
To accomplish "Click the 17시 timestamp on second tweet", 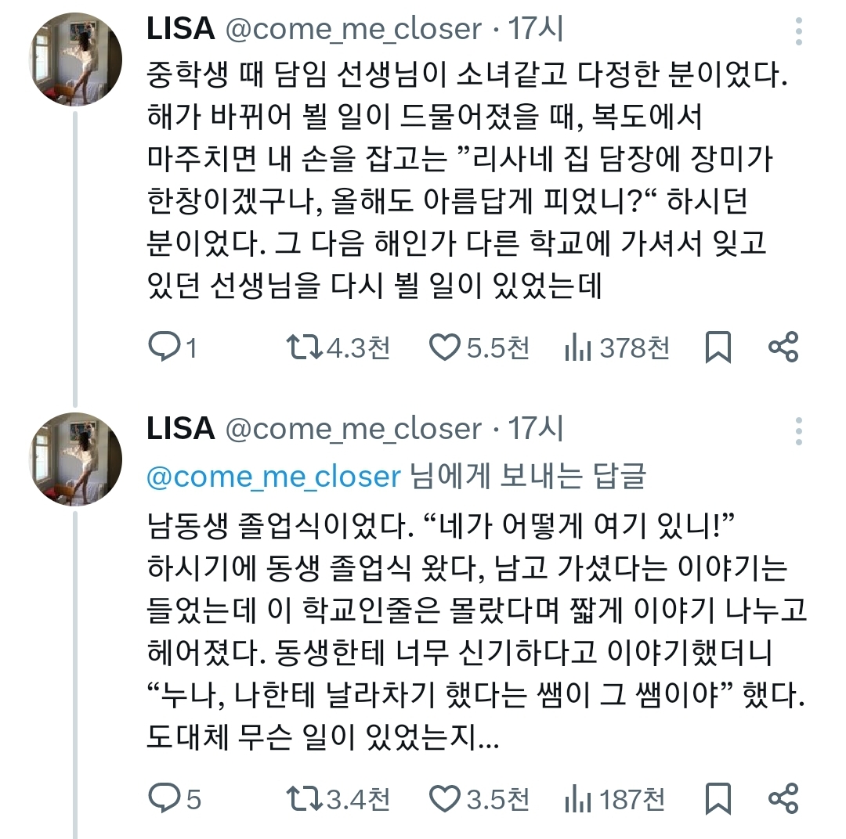I will point(536,429).
